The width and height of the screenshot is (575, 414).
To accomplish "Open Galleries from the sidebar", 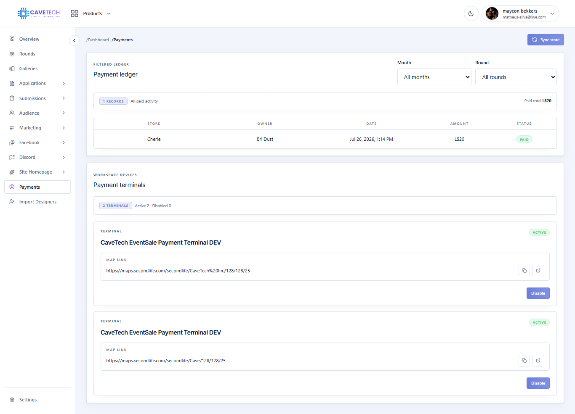I will click(x=37, y=69).
